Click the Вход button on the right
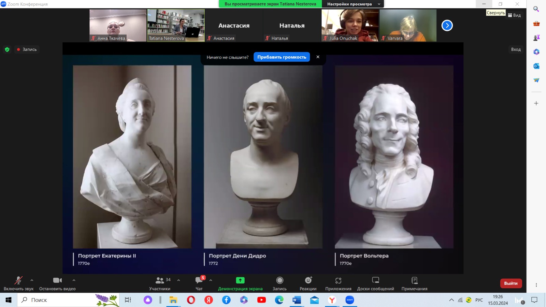 [x=516, y=49]
